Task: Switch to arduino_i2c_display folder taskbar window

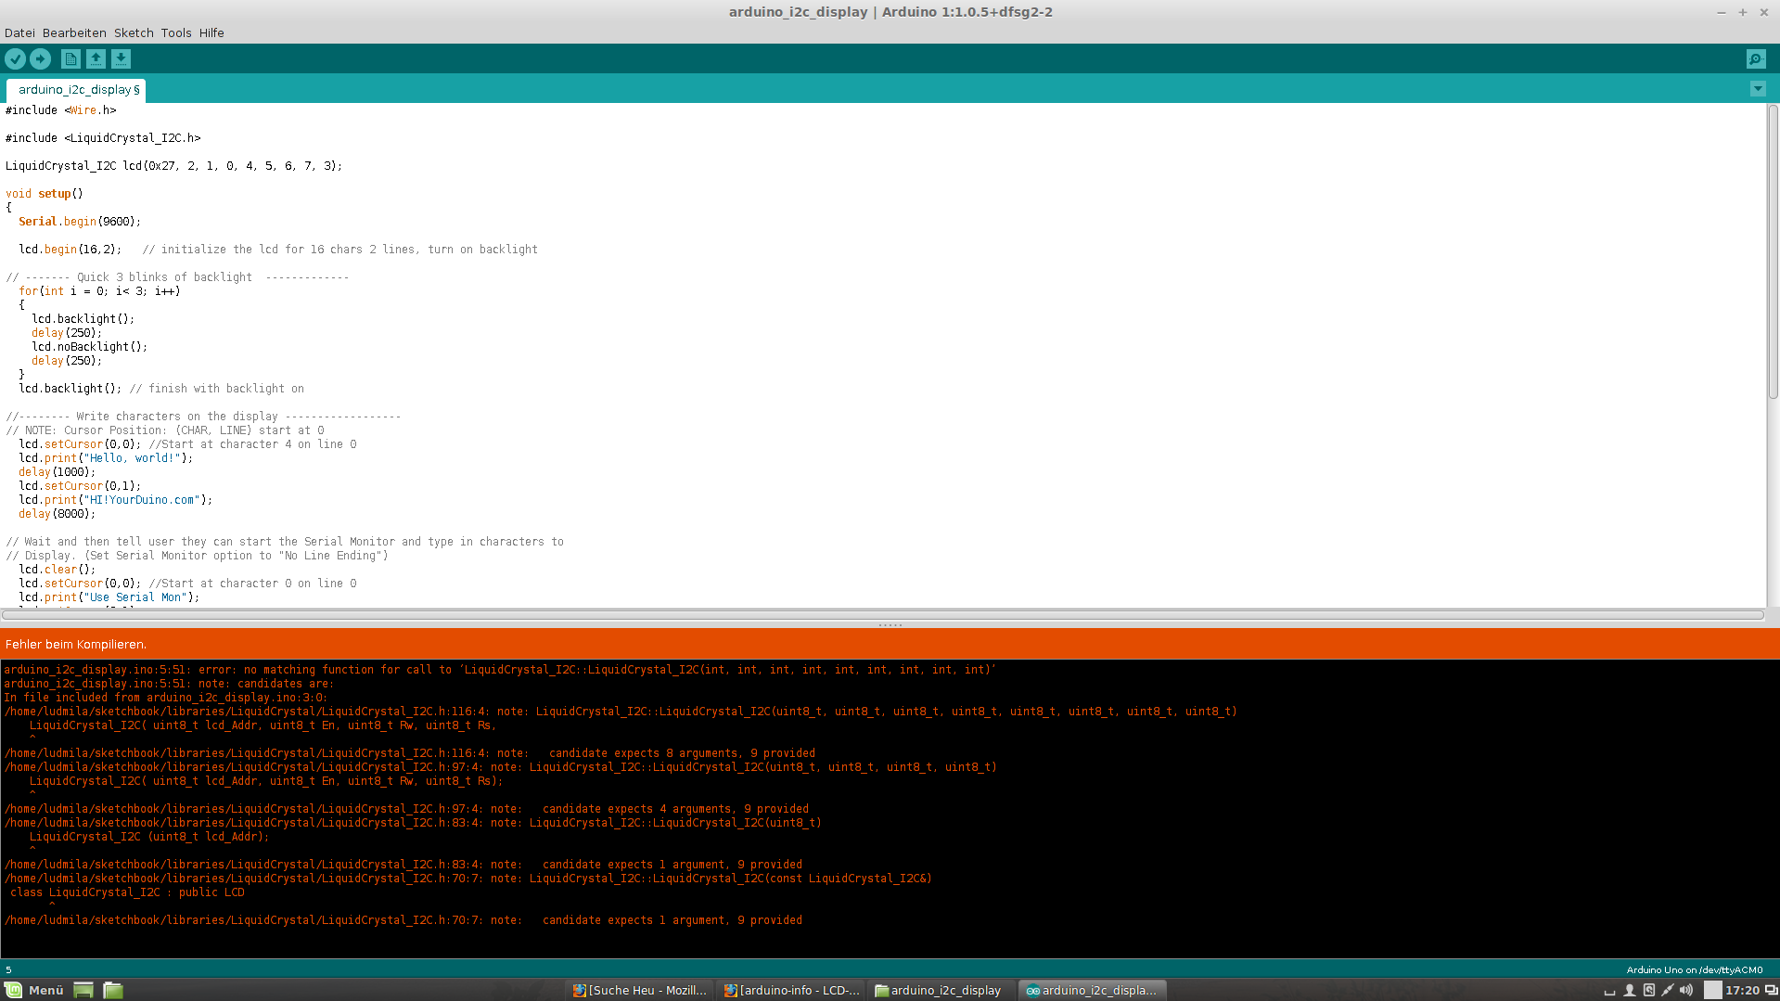Action: pyautogui.click(x=940, y=990)
